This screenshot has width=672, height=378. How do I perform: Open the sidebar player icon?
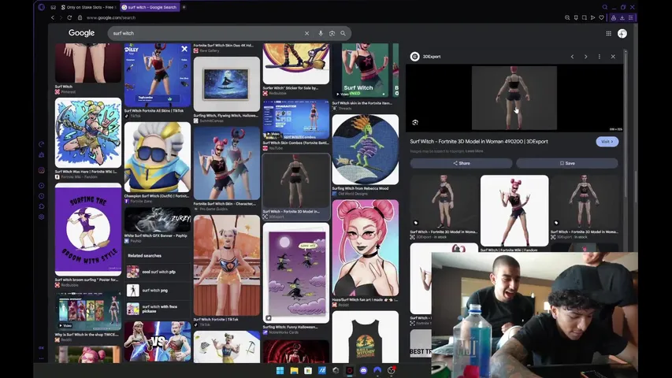(x=42, y=186)
